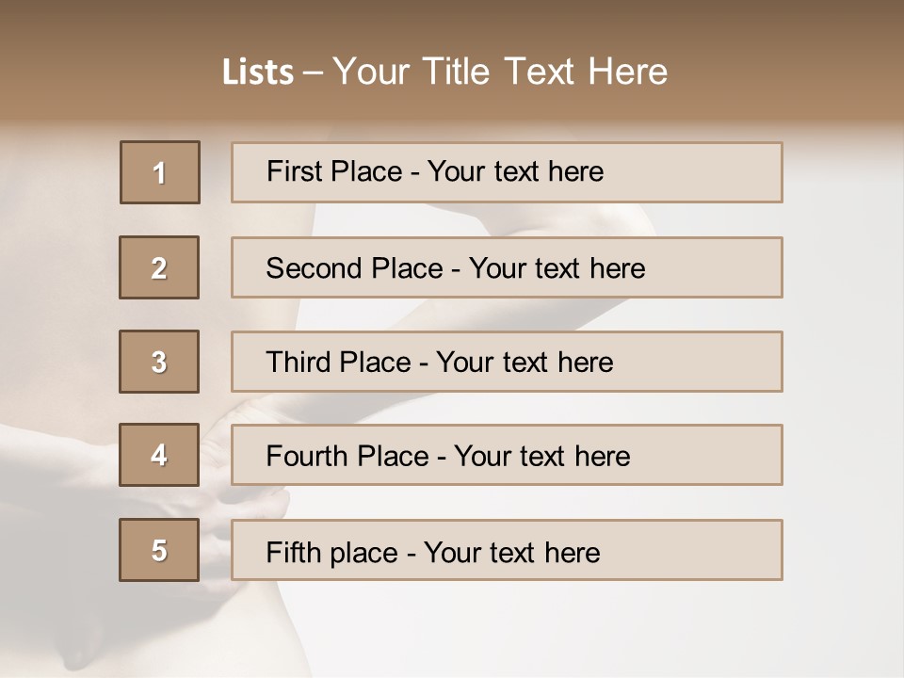Click the word 'Fifth' in the fifth row

(293, 552)
